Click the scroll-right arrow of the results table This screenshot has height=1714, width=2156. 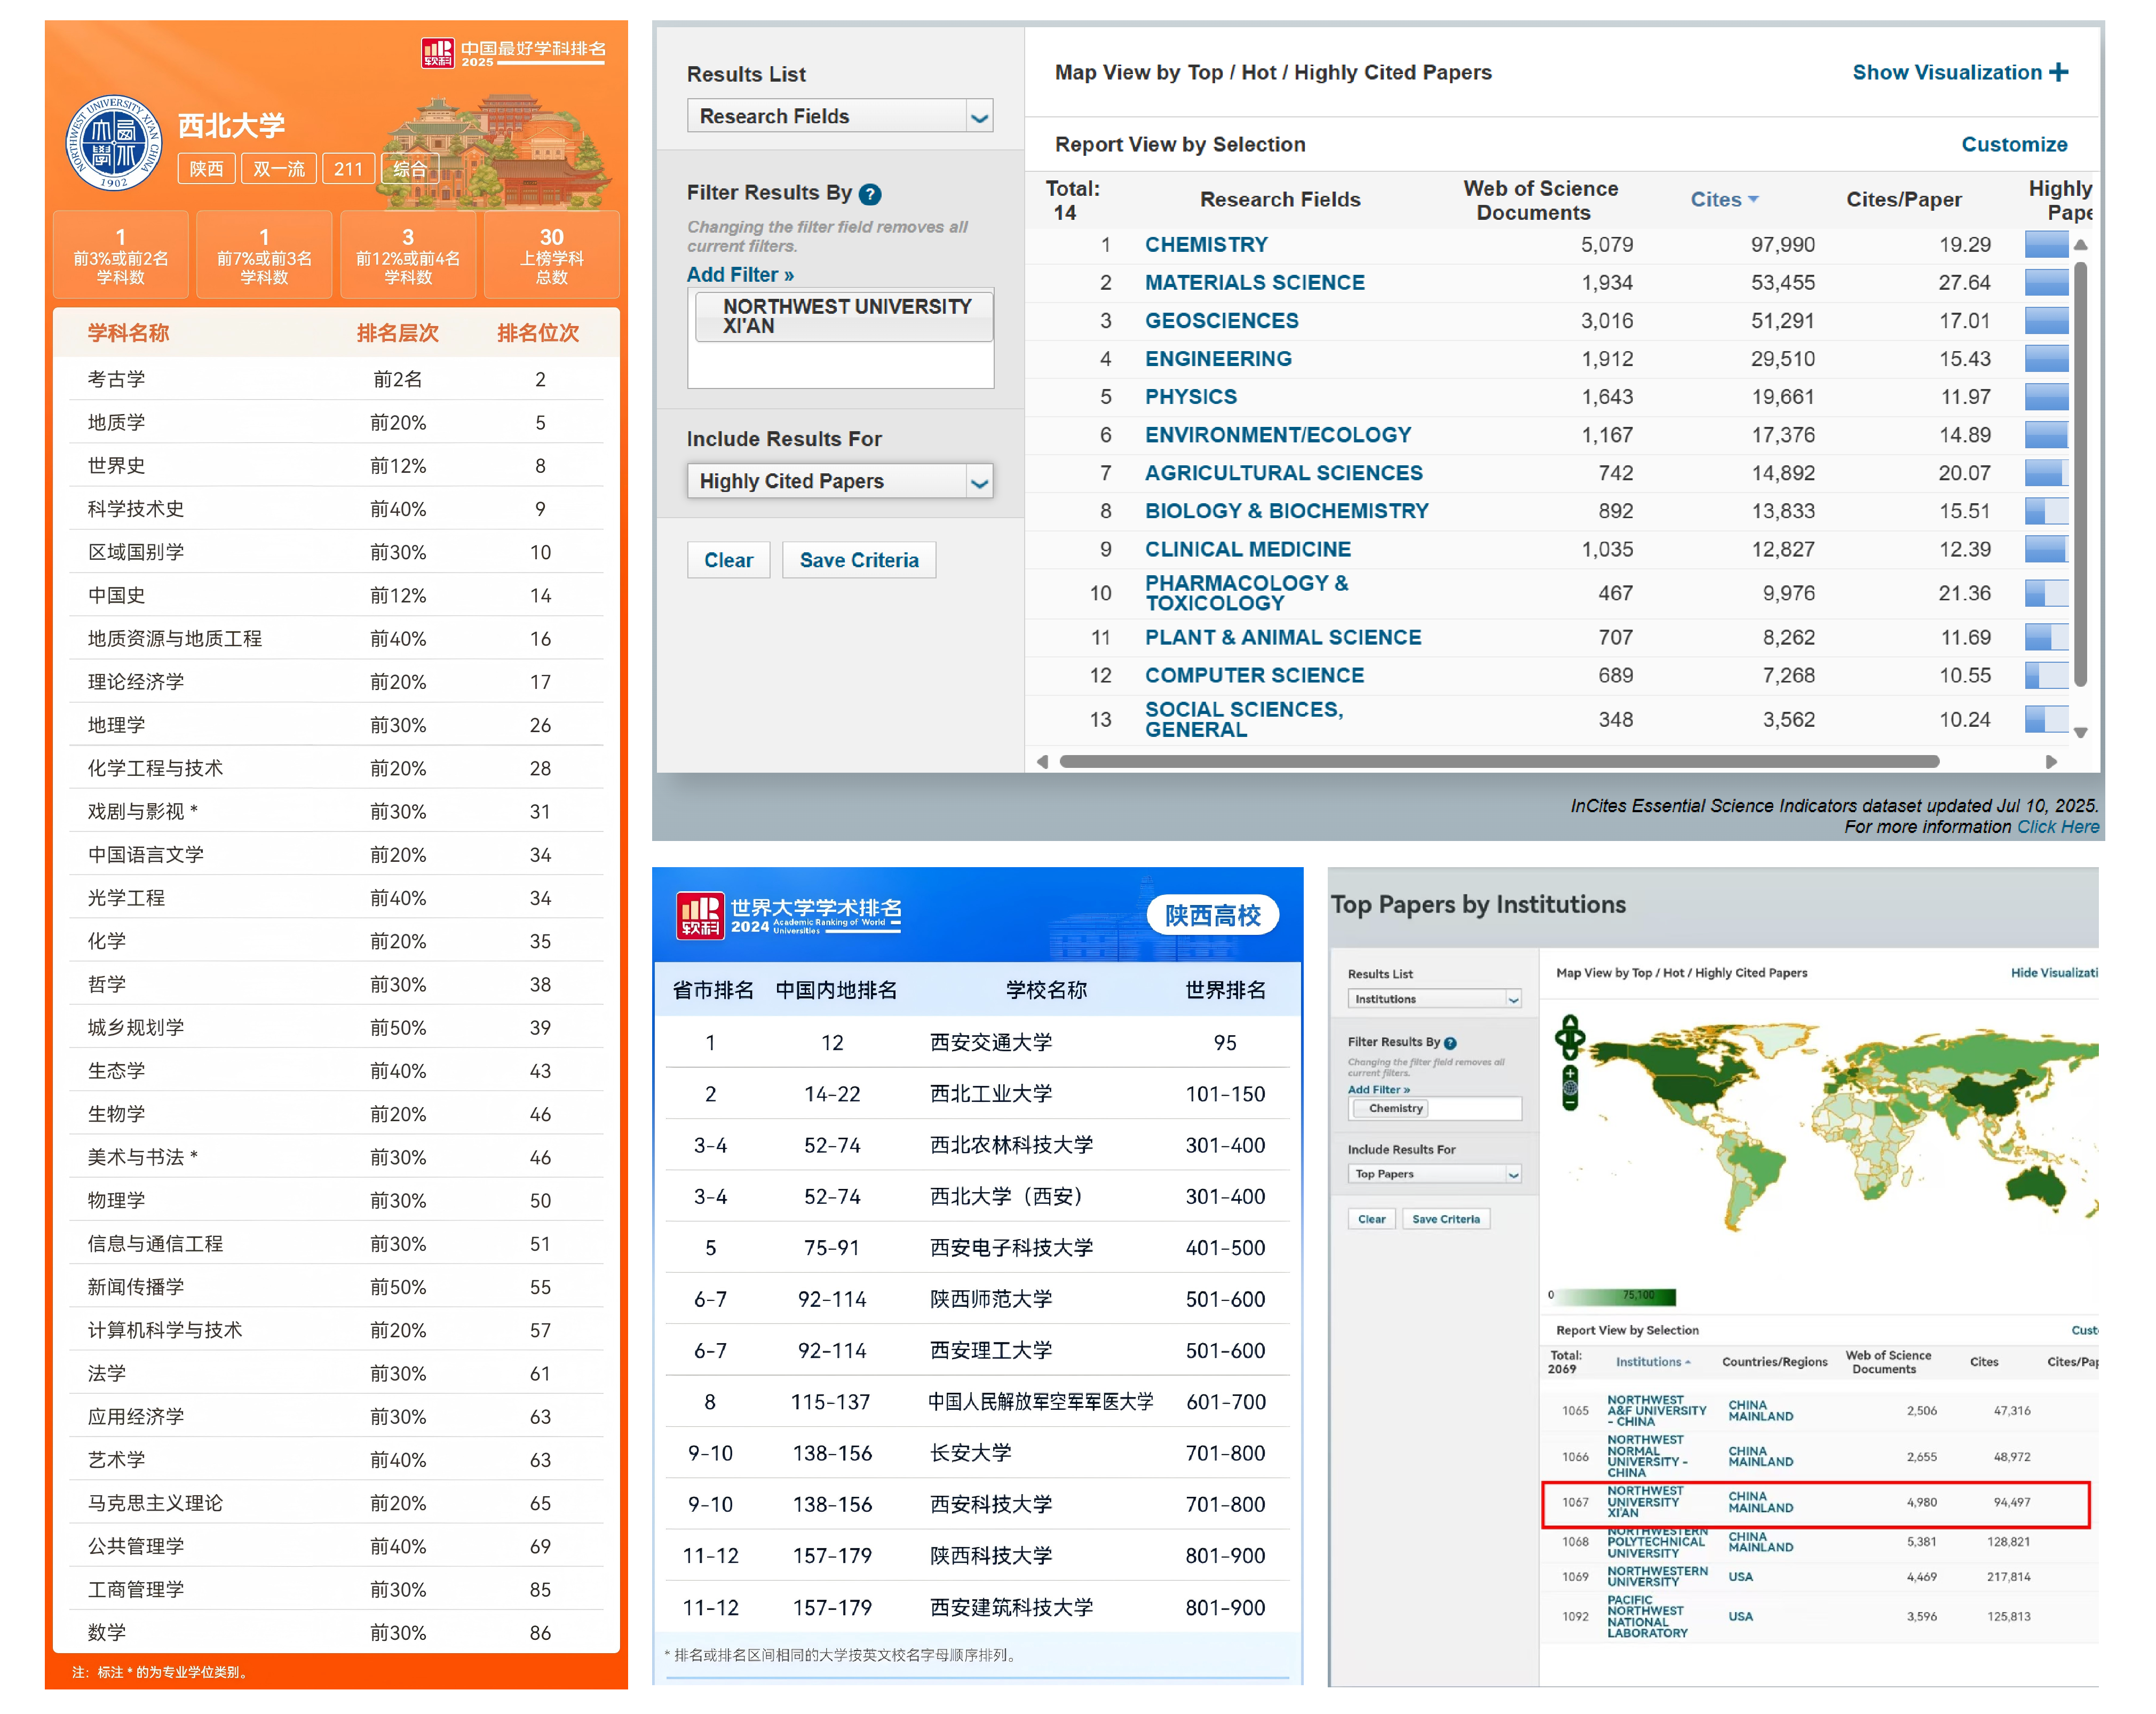tap(2051, 762)
